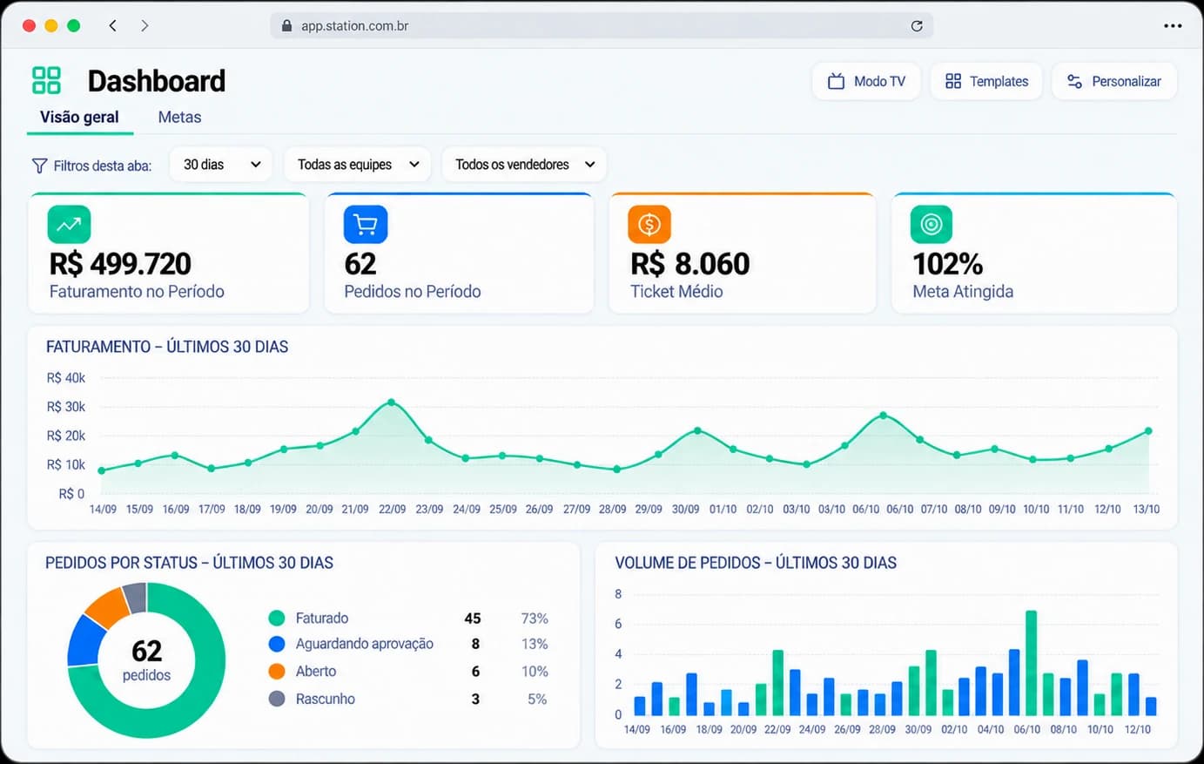
Task: Switch to the Metas tab
Action: (179, 117)
